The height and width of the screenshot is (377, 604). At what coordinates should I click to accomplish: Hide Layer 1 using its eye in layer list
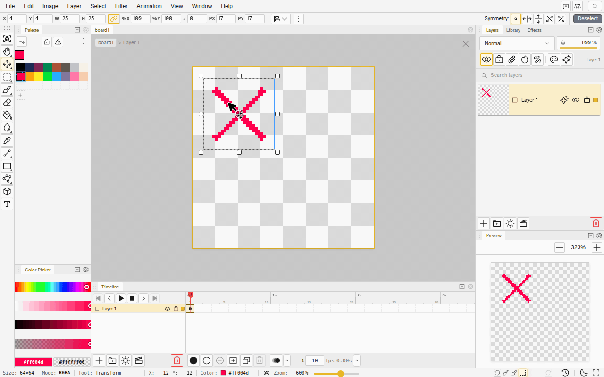tap(576, 100)
